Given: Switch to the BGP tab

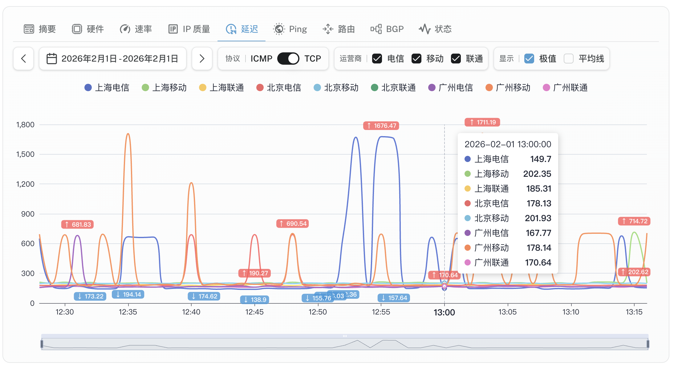Looking at the screenshot, I should point(394,29).
